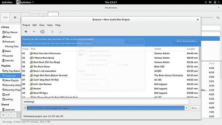This screenshot has height=125, width=222.
Task: Click the 08:59 min length cell
Action: 192,58
